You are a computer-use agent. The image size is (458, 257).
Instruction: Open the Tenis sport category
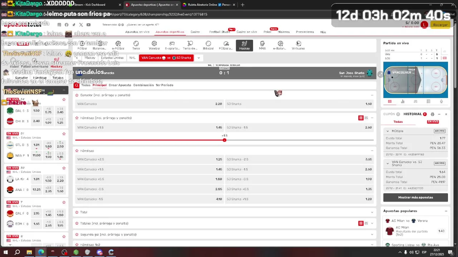(136, 45)
